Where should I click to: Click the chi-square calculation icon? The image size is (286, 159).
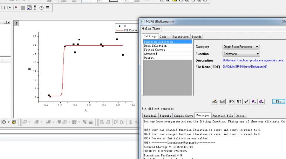click(x=246, y=102)
